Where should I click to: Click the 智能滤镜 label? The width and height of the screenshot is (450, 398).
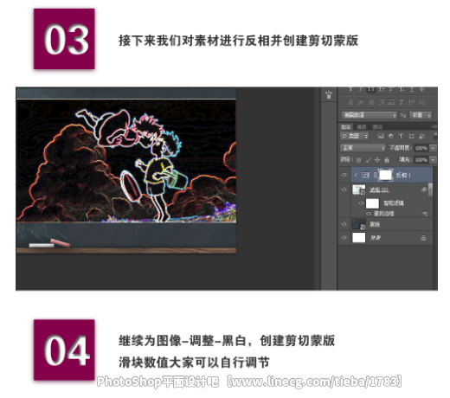point(394,203)
